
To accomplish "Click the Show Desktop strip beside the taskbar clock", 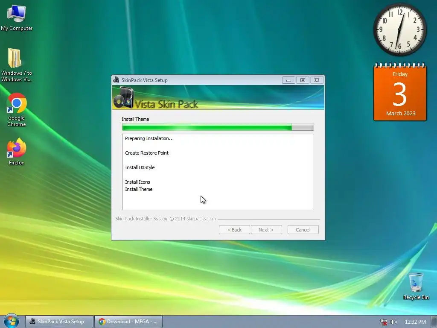I will click(434, 322).
